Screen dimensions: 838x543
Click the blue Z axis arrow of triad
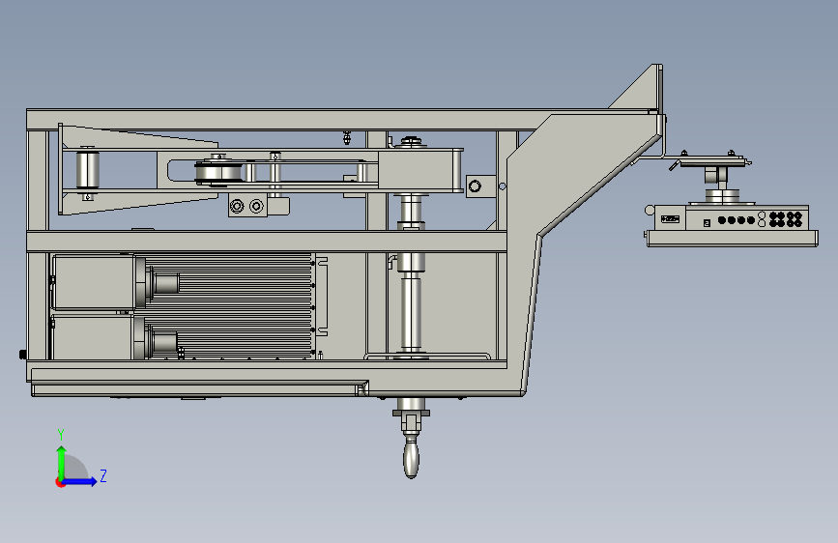point(80,481)
